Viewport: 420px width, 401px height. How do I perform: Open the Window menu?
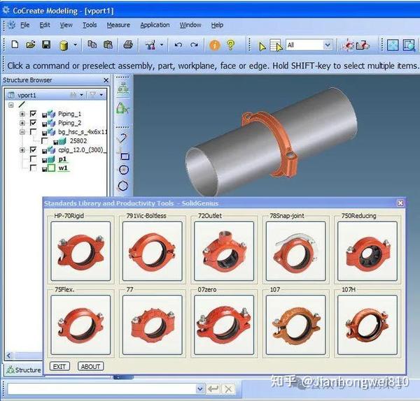pyautogui.click(x=190, y=25)
